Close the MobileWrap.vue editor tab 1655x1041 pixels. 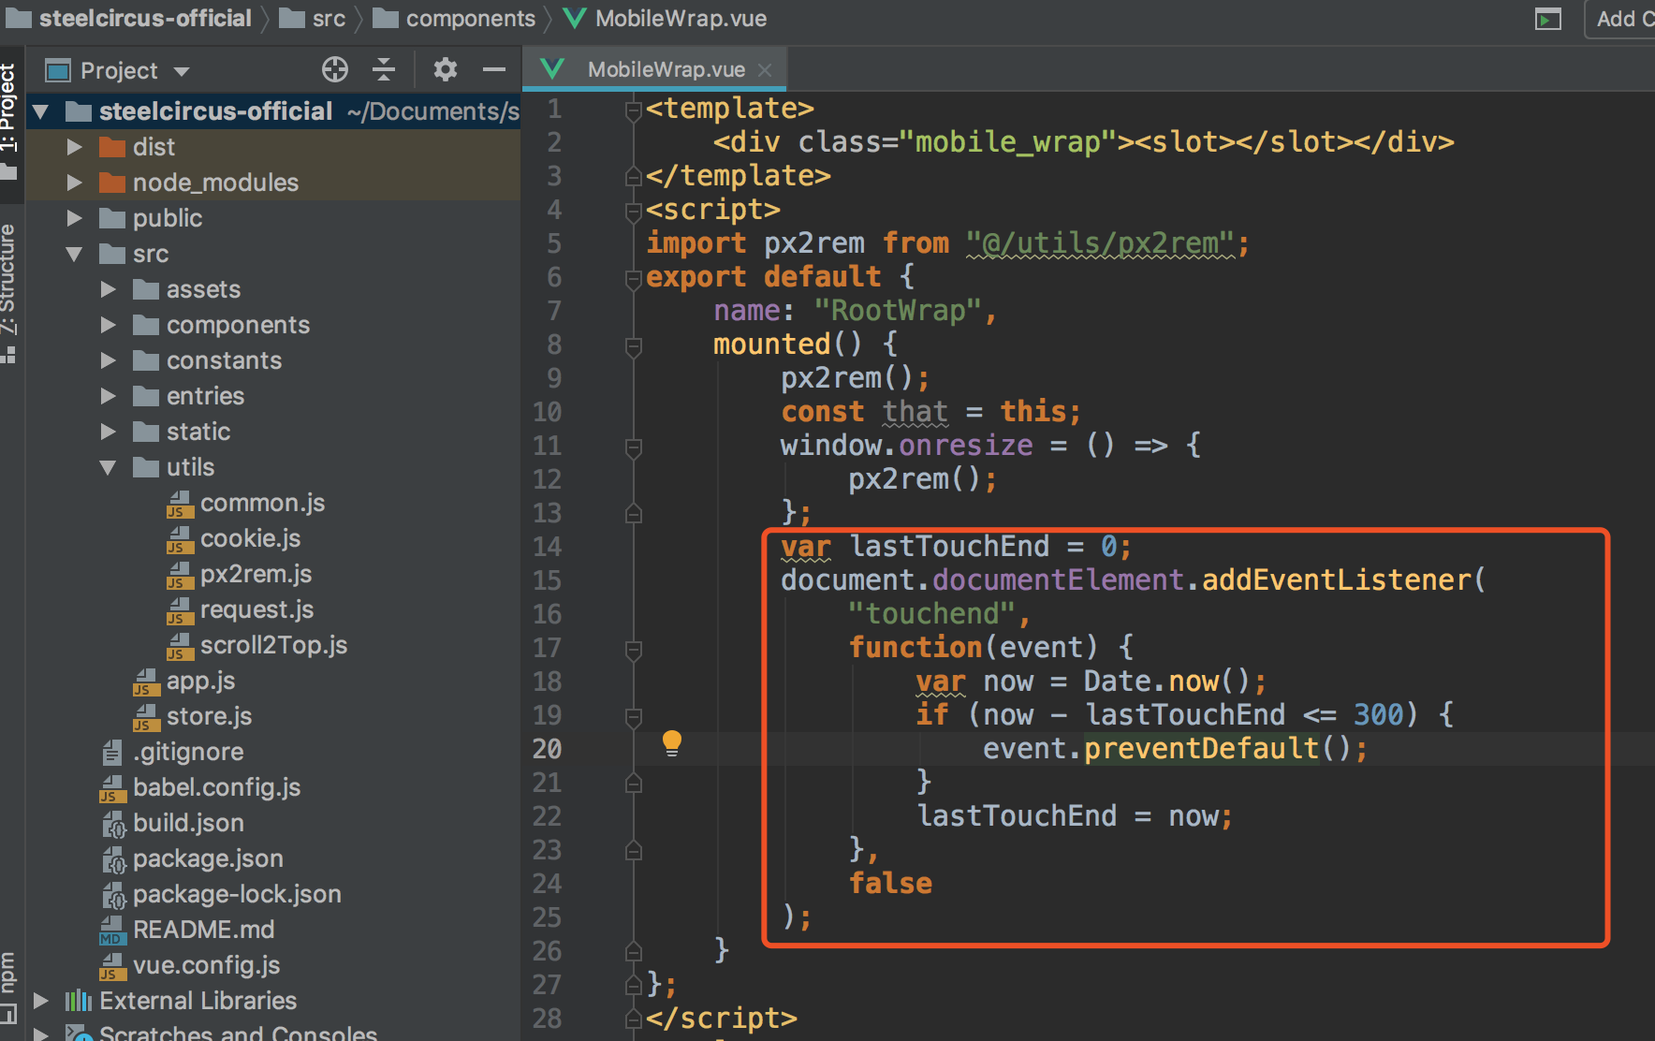pyautogui.click(x=765, y=70)
